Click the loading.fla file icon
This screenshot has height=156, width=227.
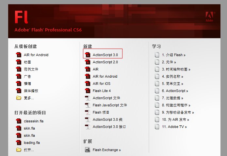pos(19,143)
